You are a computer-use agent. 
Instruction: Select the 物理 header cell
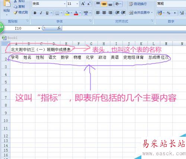[x=79, y=57]
